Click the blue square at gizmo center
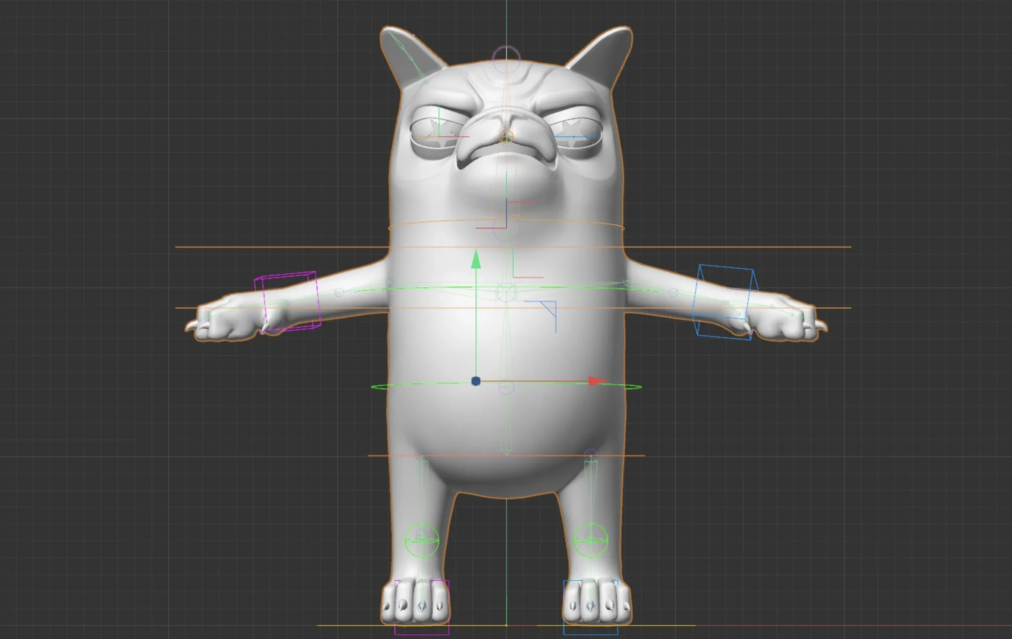Image resolution: width=1012 pixels, height=639 pixels. pyautogui.click(x=476, y=381)
